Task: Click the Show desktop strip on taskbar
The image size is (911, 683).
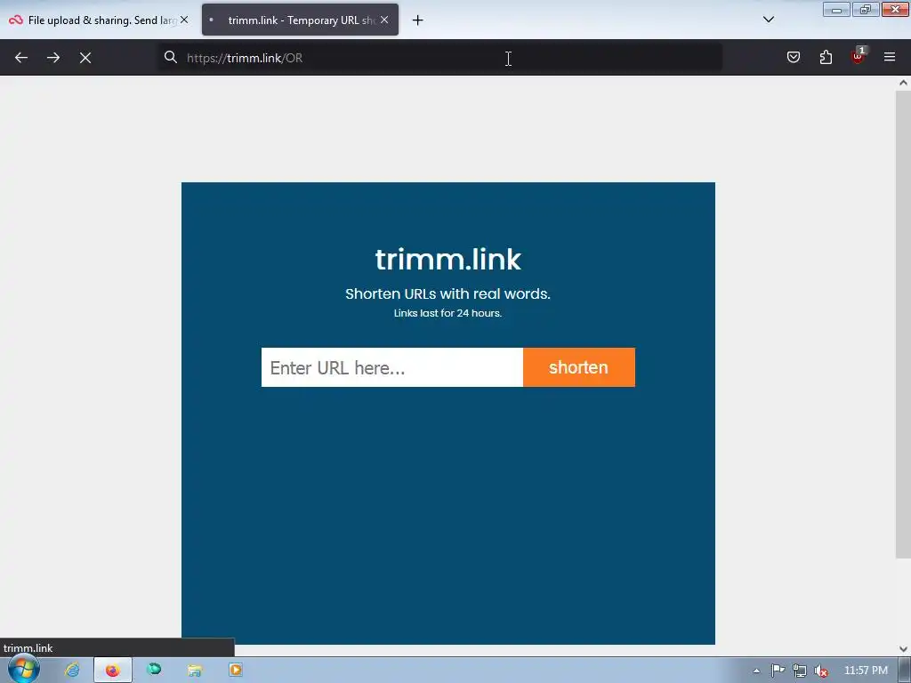Action: click(905, 671)
